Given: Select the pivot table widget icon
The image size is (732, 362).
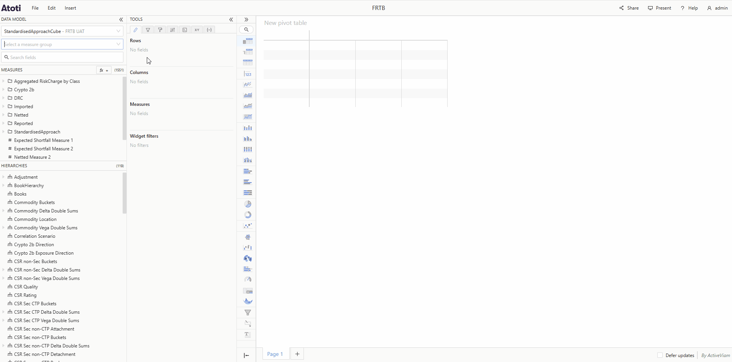Looking at the screenshot, I should pyautogui.click(x=248, y=41).
